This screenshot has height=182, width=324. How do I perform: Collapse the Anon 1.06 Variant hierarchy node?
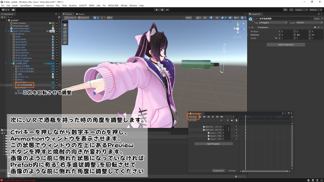(9, 31)
